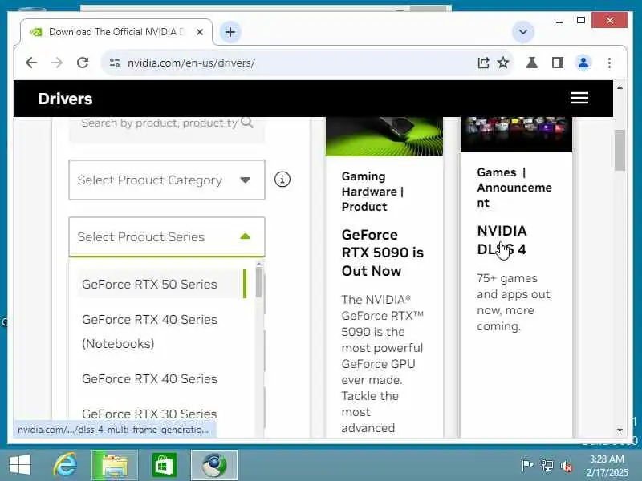Reload the NVIDIA drivers page
Screen dimensions: 642x481
tap(83, 63)
